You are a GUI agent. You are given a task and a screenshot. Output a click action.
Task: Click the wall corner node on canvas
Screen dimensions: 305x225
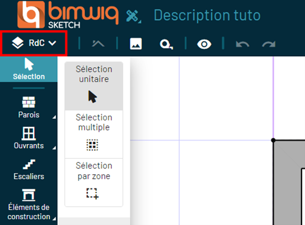click(x=273, y=141)
